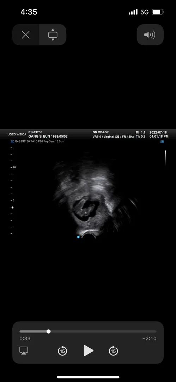Mute the video sound
Image resolution: width=176 pixels, height=382 pixels.
tap(150, 35)
